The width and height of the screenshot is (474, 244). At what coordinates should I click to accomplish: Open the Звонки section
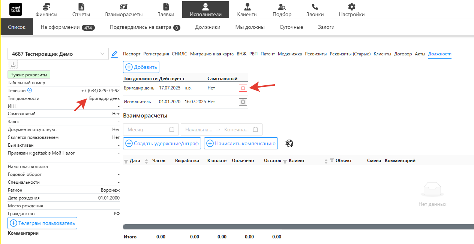(x=315, y=10)
